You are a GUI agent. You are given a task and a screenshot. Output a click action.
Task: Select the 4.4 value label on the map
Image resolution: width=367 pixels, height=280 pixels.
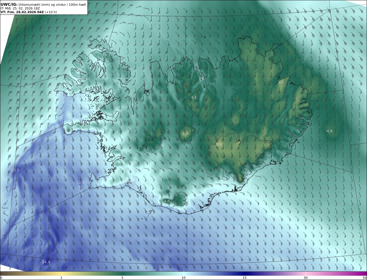[329, 131]
